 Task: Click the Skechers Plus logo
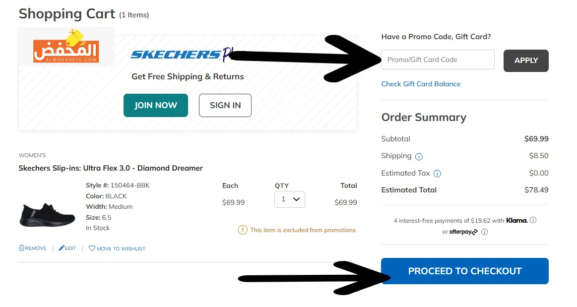coord(182,55)
